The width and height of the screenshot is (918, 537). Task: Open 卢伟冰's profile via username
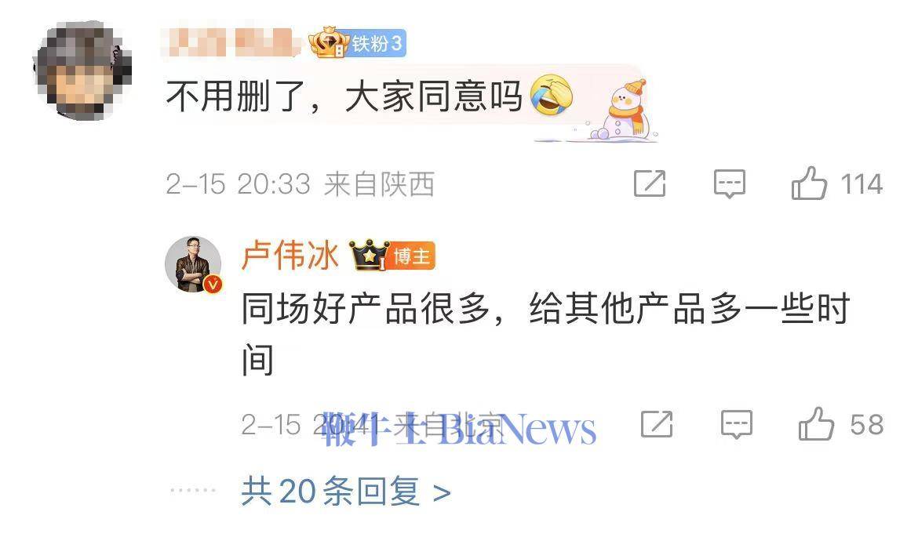point(290,256)
